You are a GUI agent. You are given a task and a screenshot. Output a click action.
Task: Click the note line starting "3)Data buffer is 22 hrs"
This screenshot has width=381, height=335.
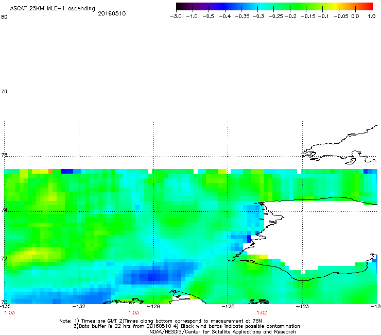(x=186, y=326)
